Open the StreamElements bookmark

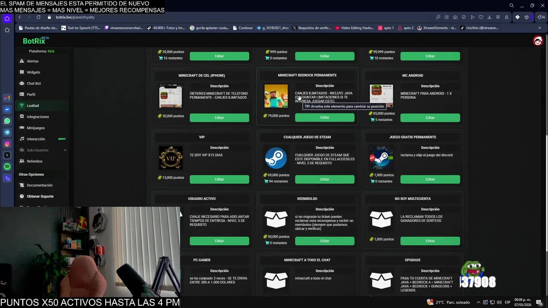436,28
